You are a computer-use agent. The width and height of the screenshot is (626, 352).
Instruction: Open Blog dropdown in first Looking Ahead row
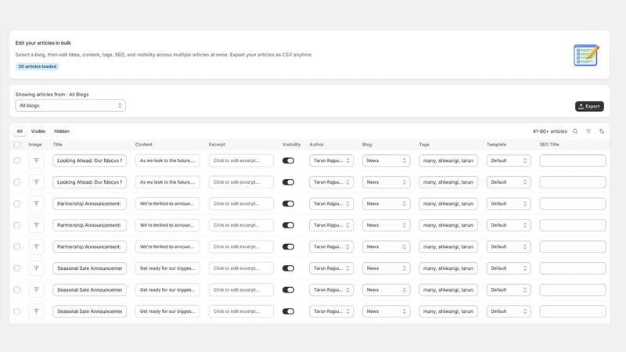click(x=386, y=160)
